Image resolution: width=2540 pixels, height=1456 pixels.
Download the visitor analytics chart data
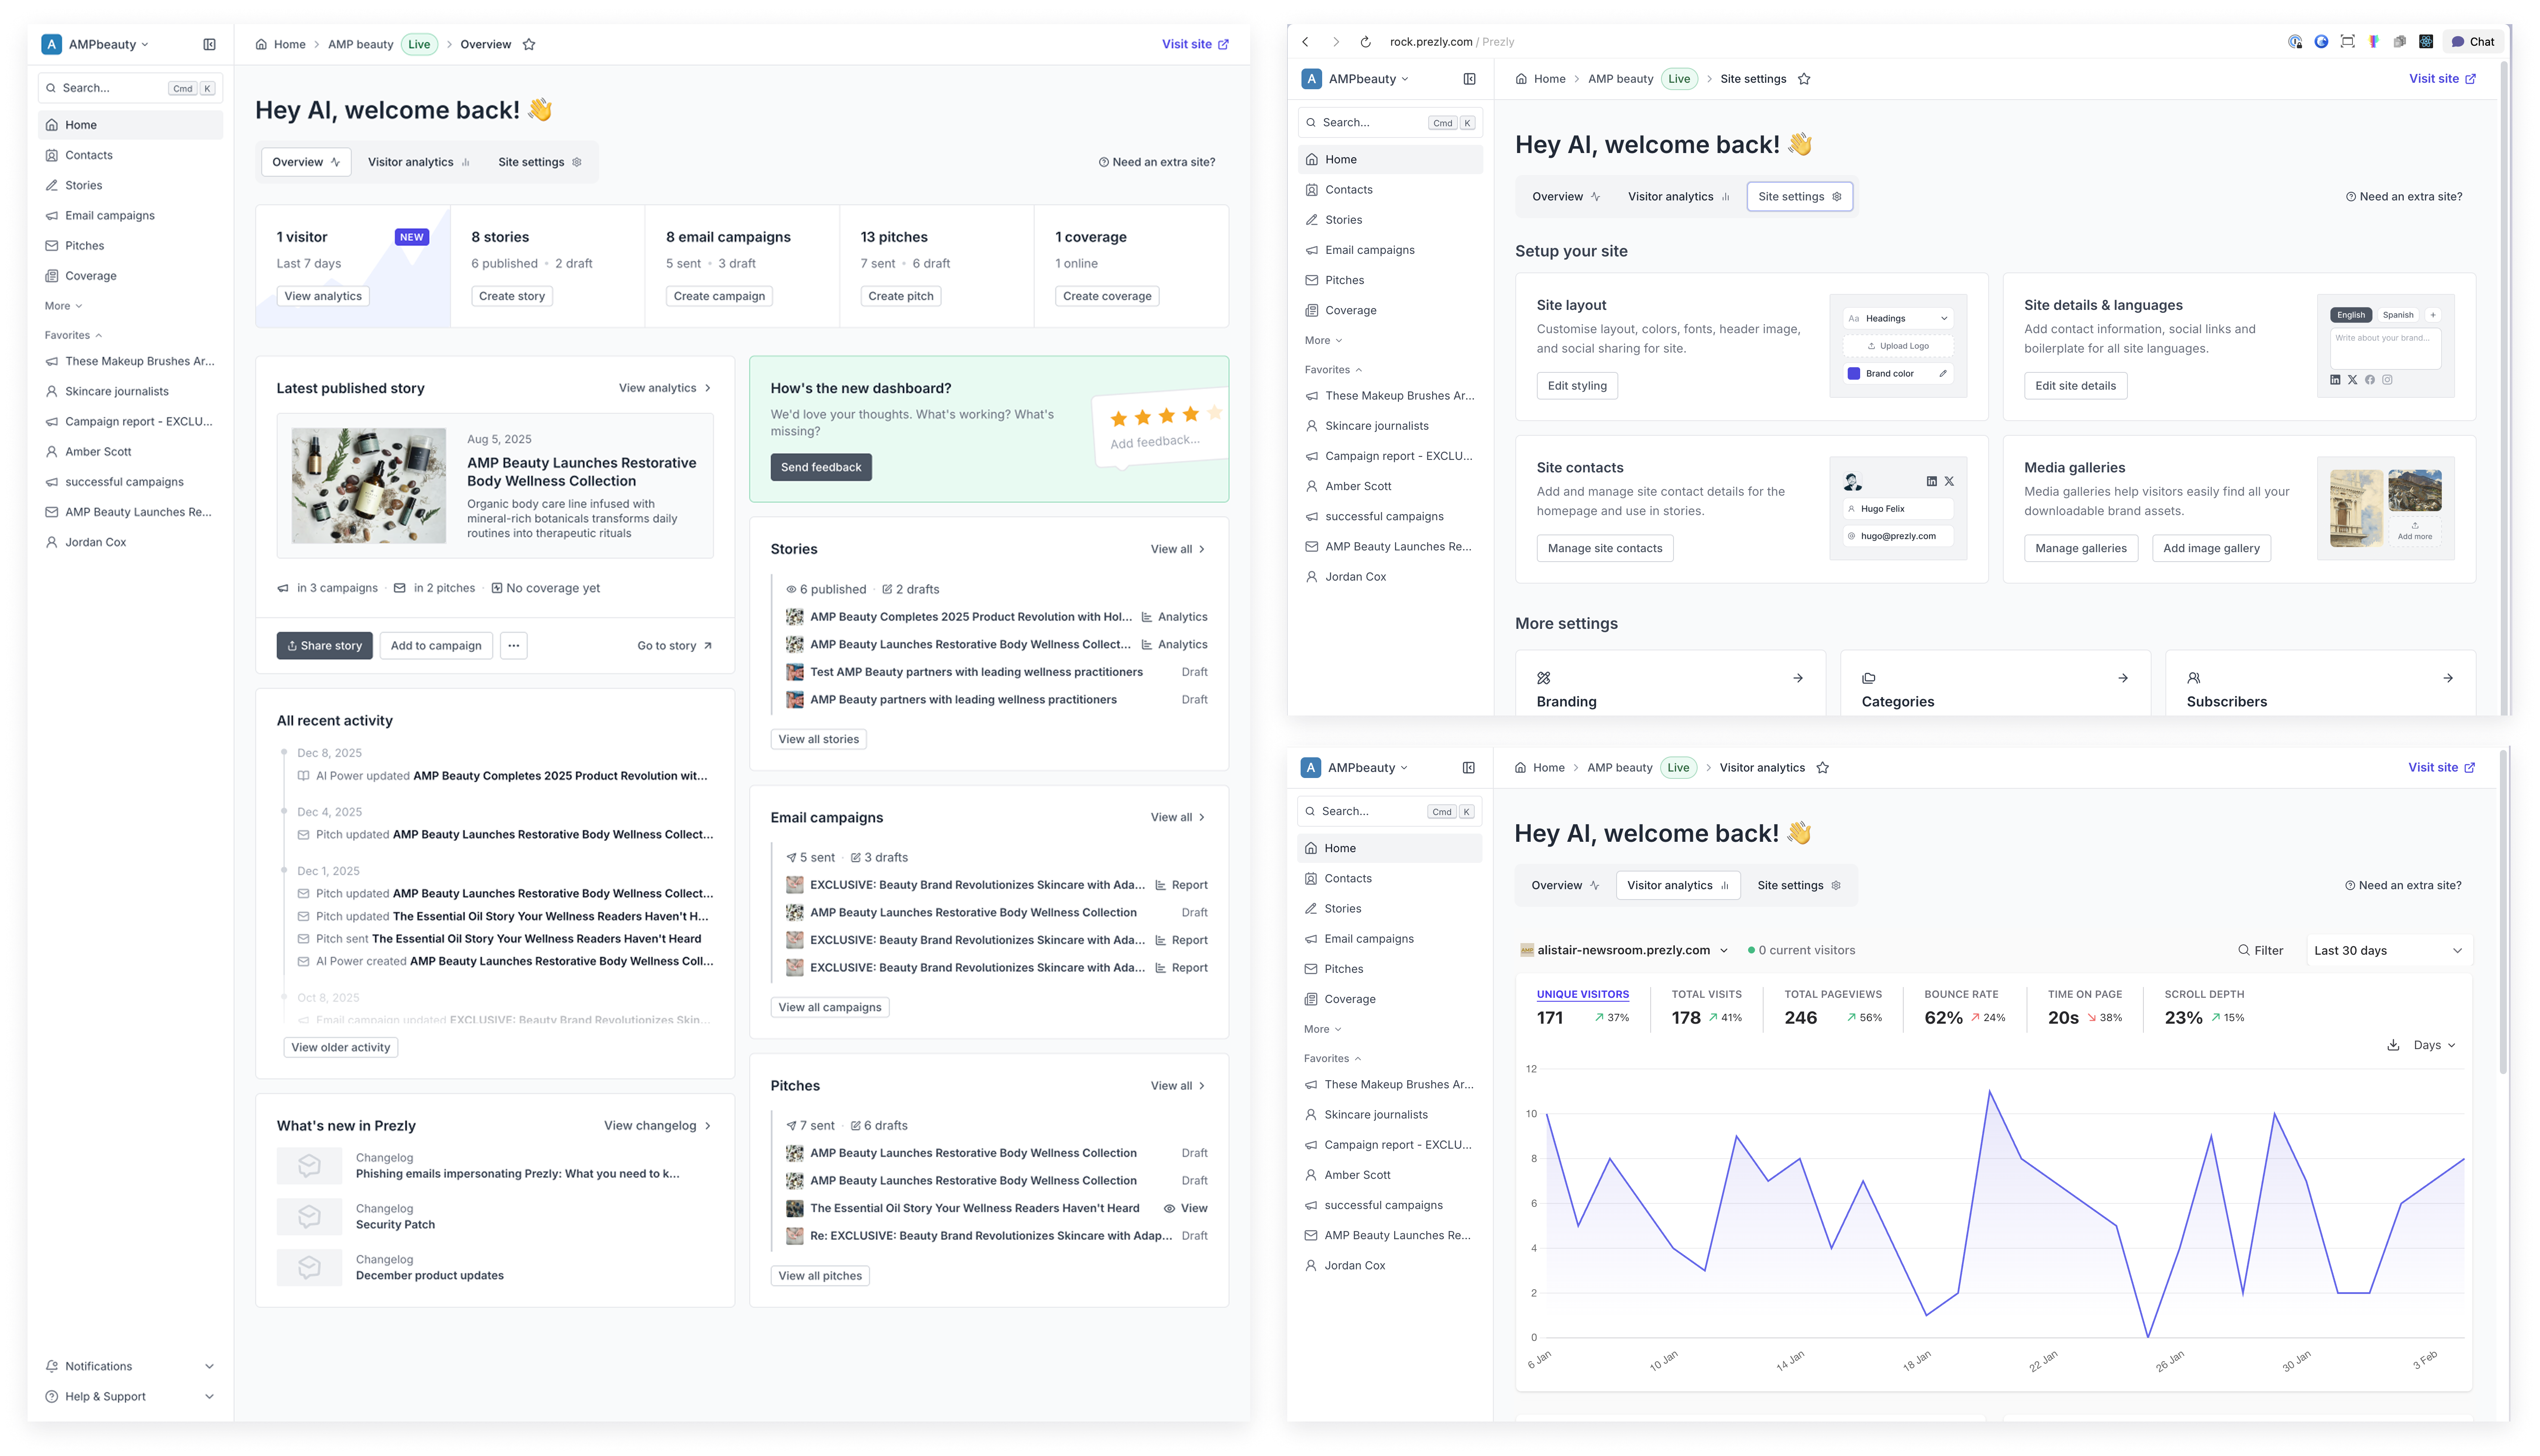click(x=2393, y=1045)
